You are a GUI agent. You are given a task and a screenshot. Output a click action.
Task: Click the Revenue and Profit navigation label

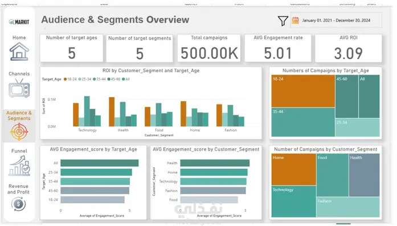pos(18,189)
